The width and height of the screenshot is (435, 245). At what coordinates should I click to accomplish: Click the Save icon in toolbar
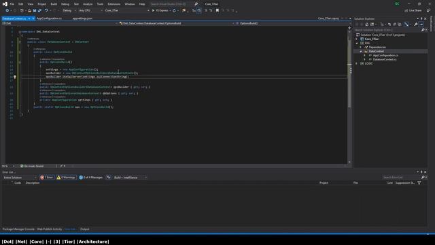[x=35, y=11]
